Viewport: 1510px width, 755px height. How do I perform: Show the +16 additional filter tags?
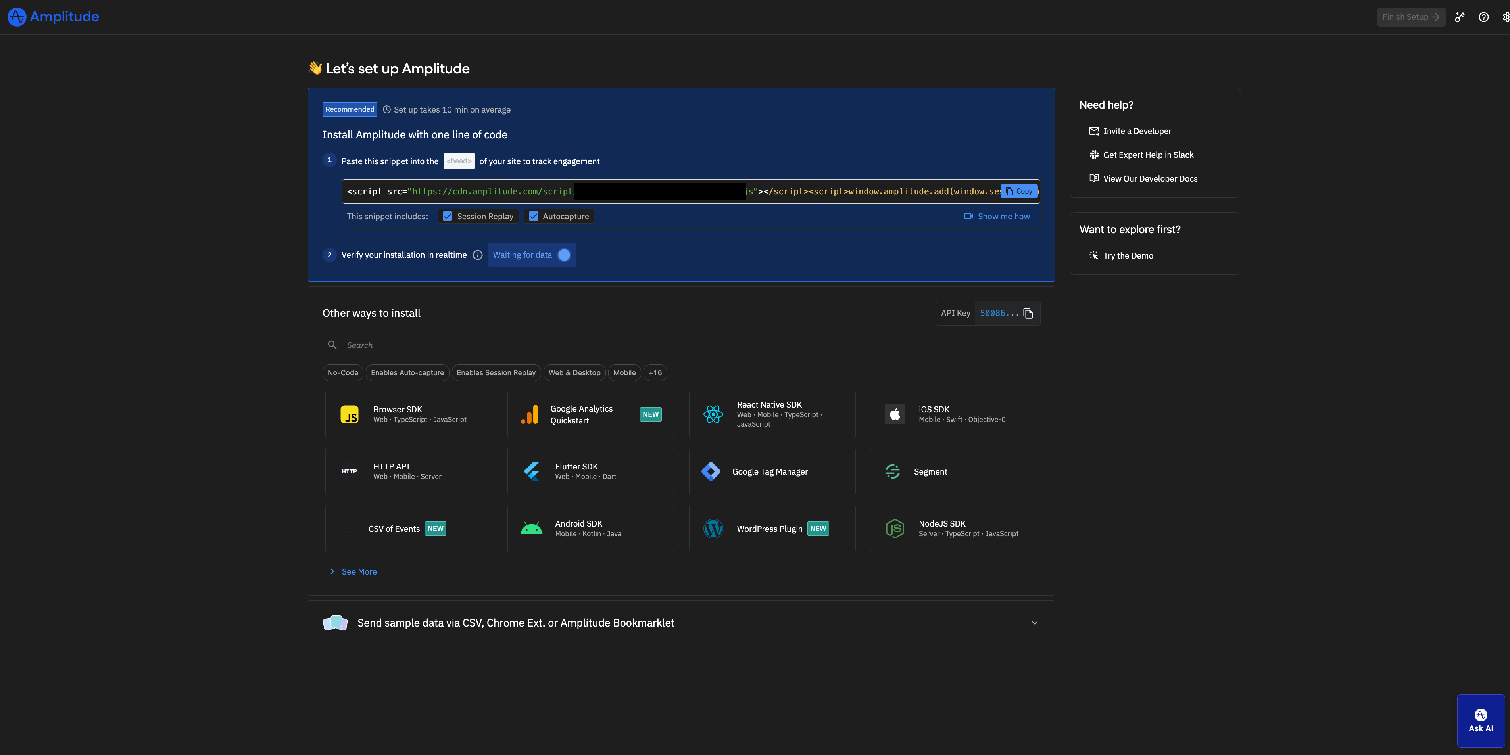click(x=655, y=372)
